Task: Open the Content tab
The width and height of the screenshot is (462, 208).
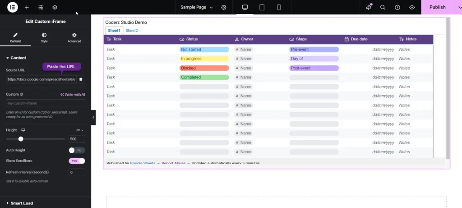Action: click(15, 38)
